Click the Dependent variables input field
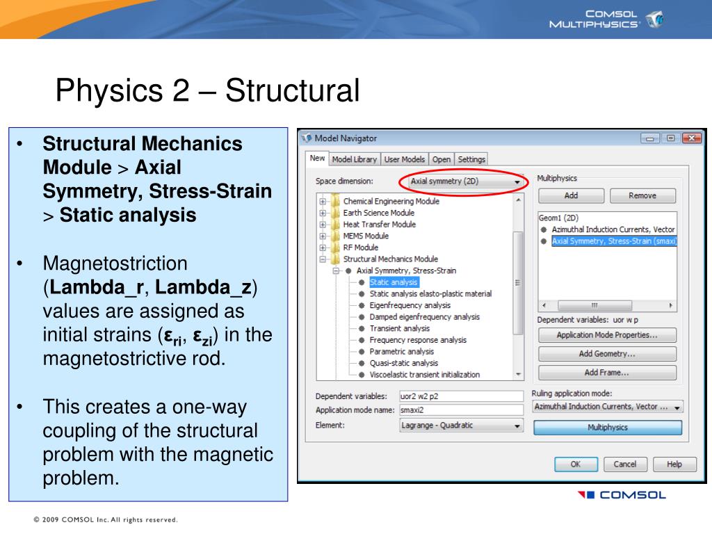The image size is (712, 534). pos(462,396)
